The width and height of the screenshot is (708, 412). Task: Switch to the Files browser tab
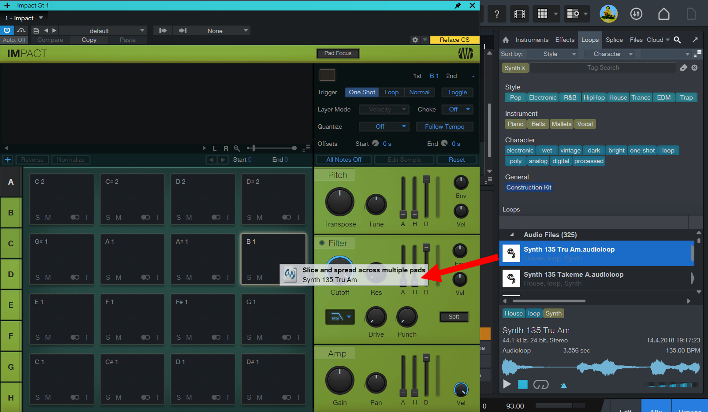pyautogui.click(x=636, y=40)
